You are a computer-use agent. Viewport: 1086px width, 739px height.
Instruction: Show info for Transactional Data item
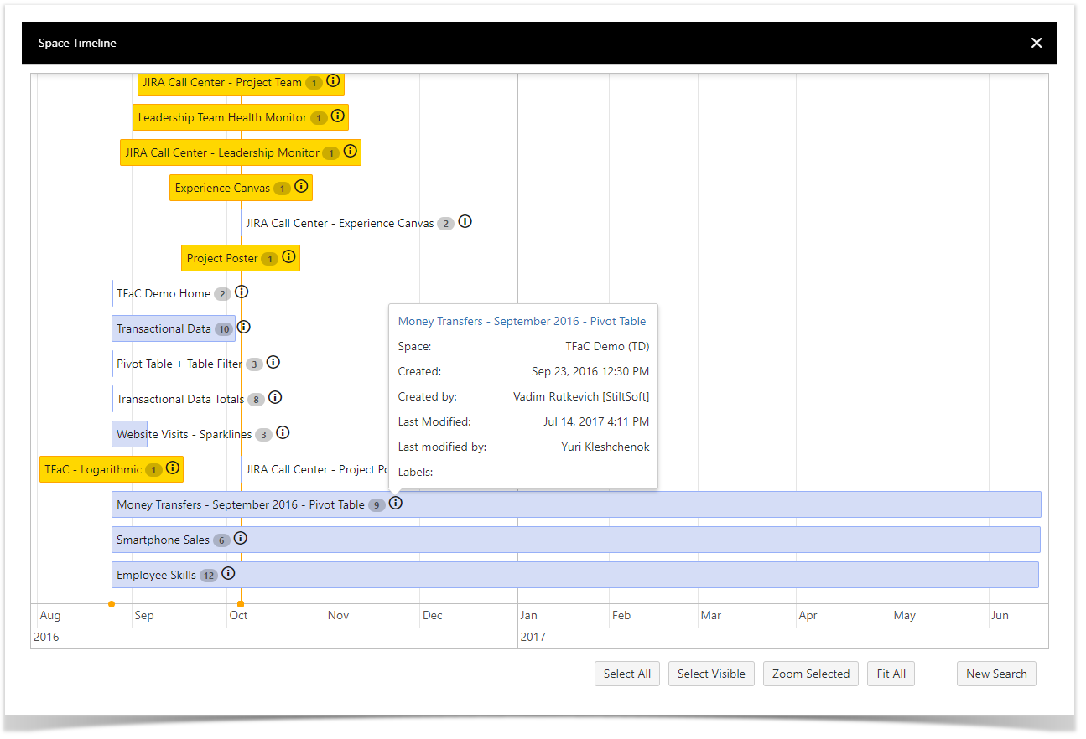pyautogui.click(x=244, y=328)
